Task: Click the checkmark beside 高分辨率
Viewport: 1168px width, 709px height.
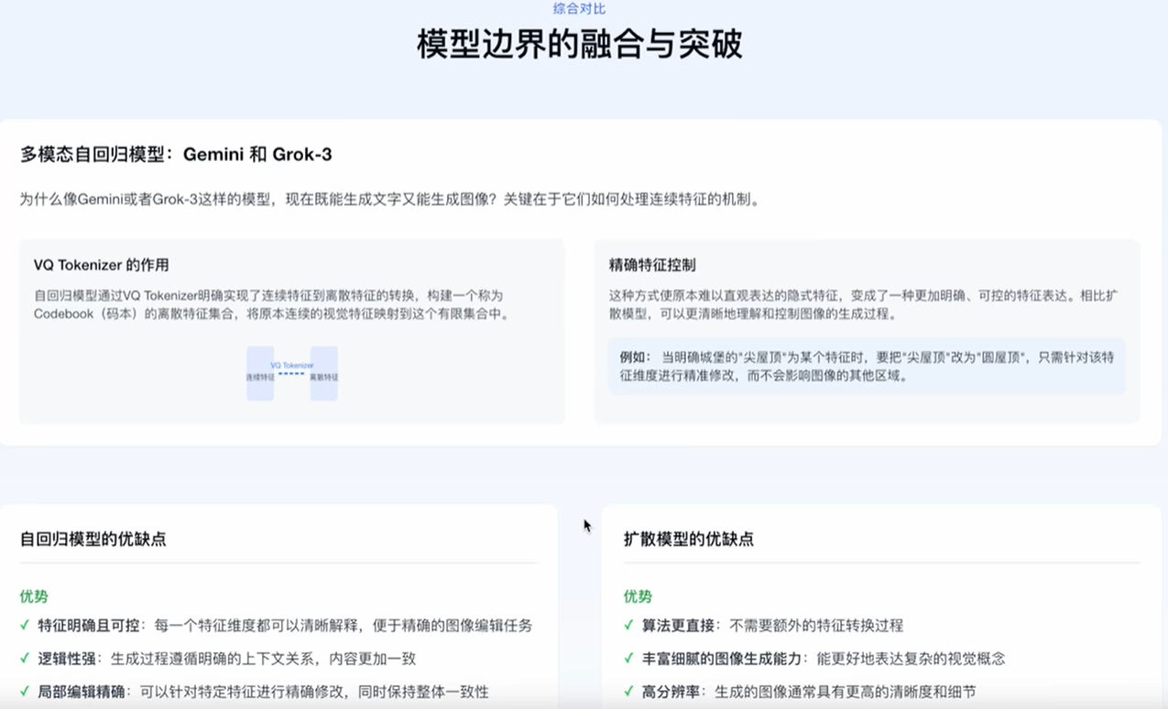Action: (629, 692)
